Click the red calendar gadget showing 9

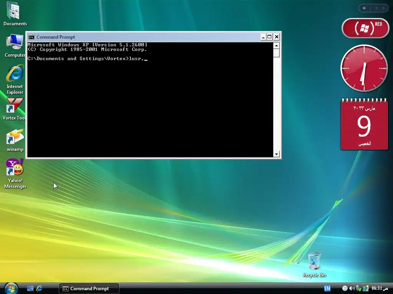(364, 124)
